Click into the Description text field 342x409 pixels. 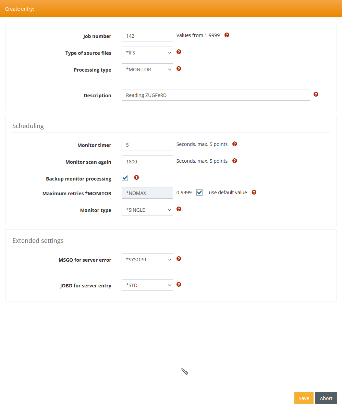[x=216, y=95]
